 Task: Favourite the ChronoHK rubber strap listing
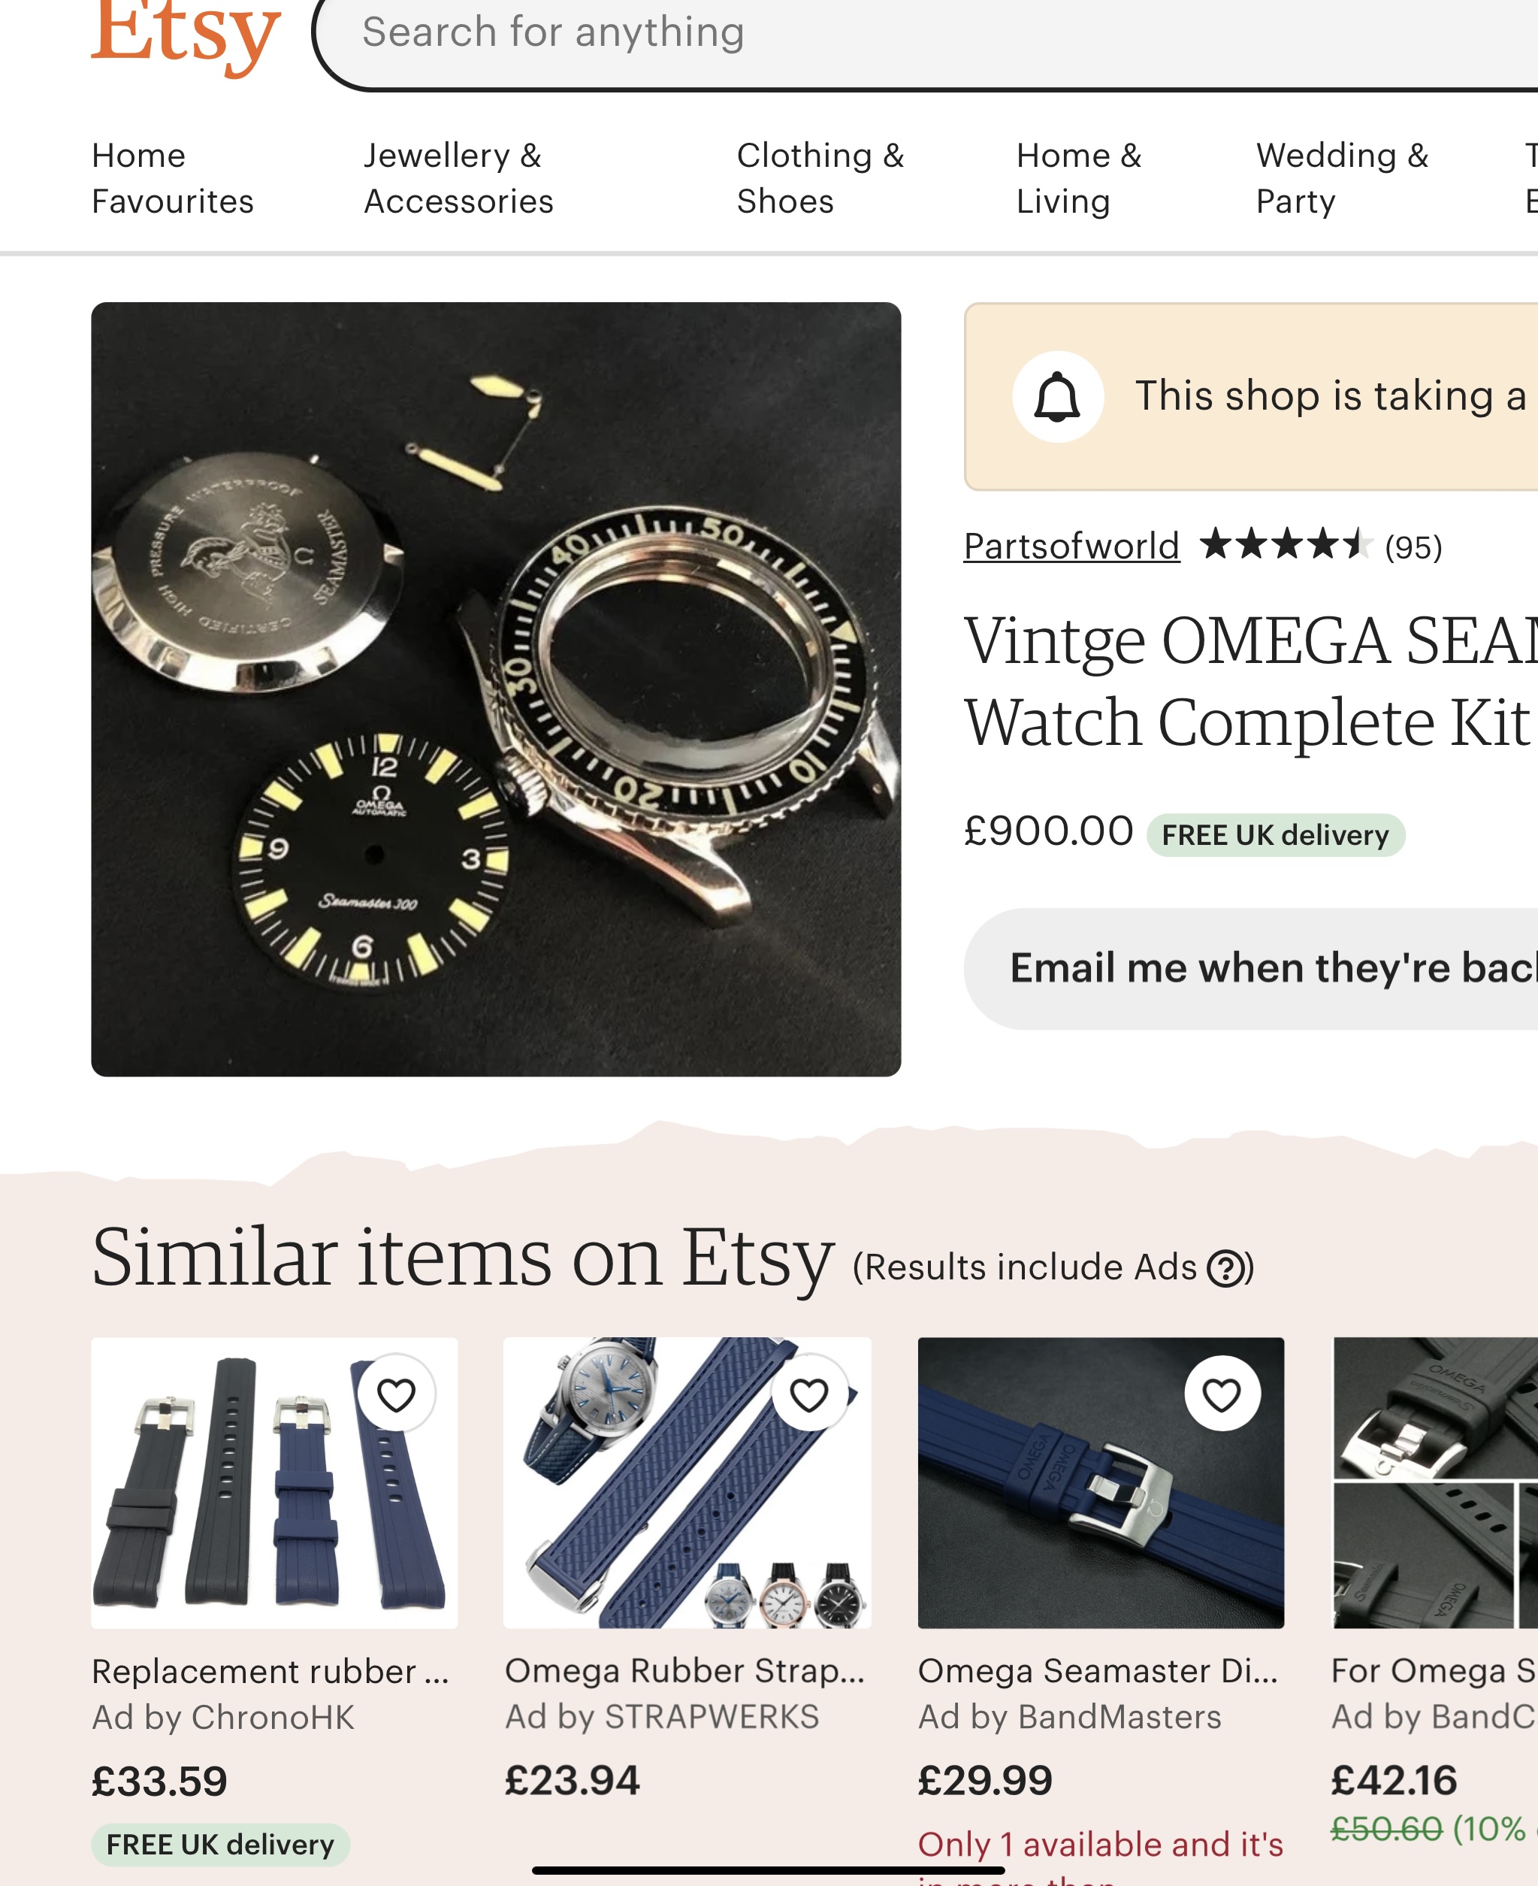pos(396,1394)
